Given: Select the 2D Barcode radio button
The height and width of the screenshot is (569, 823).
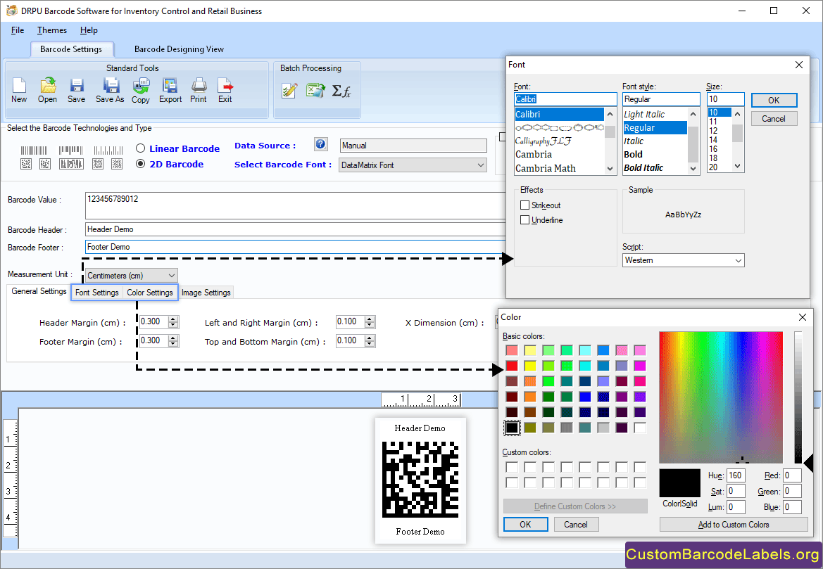Looking at the screenshot, I should 140,164.
